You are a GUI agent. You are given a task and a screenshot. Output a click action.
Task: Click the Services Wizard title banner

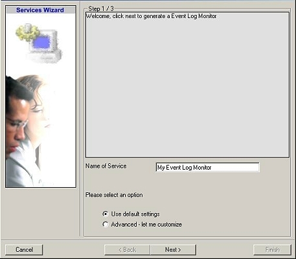(41, 10)
